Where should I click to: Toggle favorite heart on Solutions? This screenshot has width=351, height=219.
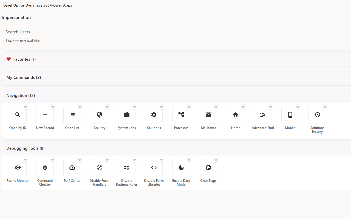[x=162, y=107]
